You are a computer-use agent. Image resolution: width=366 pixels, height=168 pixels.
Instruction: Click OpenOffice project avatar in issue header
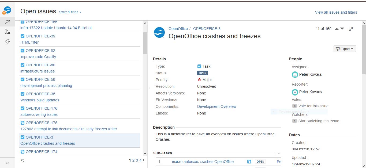159,32
